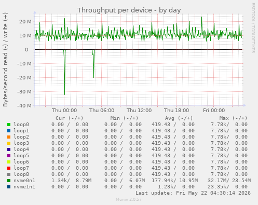Select the loop6 legend label
258x205 pixels.
coord(21,162)
